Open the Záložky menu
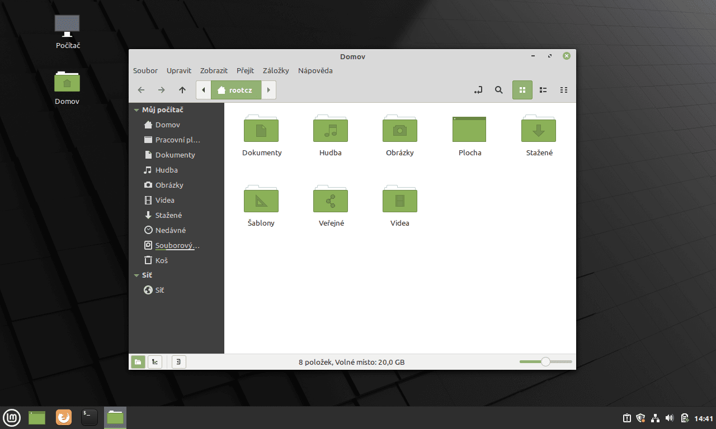The image size is (716, 429). coord(276,70)
